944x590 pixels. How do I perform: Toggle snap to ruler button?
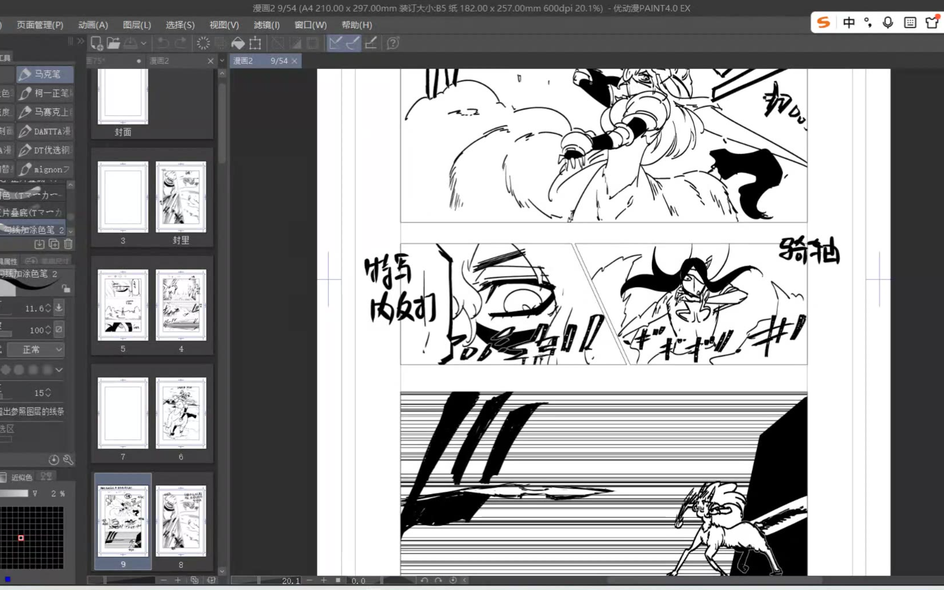pyautogui.click(x=335, y=43)
